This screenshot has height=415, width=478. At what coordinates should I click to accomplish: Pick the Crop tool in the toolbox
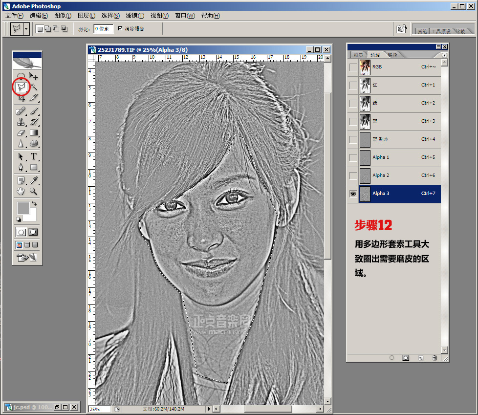[21, 98]
